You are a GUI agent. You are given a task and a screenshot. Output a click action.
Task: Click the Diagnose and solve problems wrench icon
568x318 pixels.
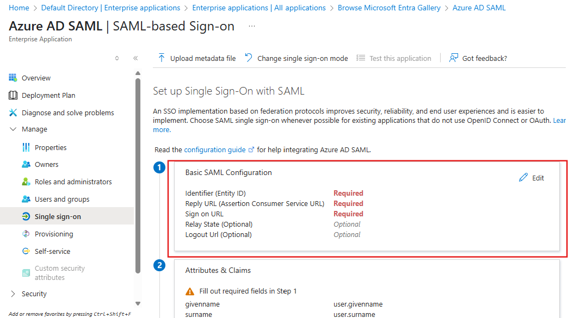point(13,113)
